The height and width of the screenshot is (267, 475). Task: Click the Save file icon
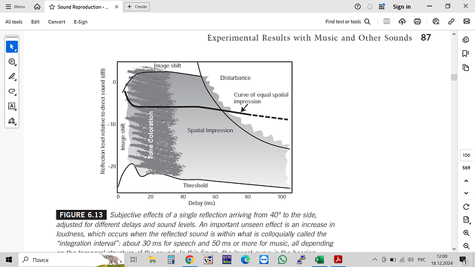coord(387,21)
